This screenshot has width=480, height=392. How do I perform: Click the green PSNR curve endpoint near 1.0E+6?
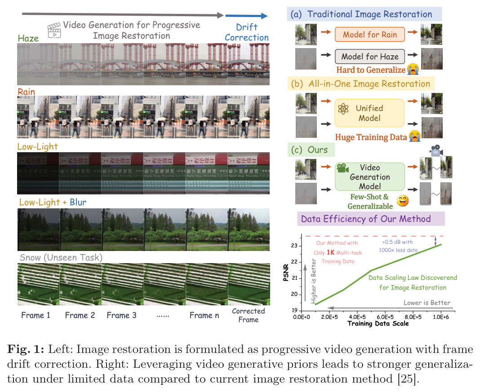click(x=441, y=244)
